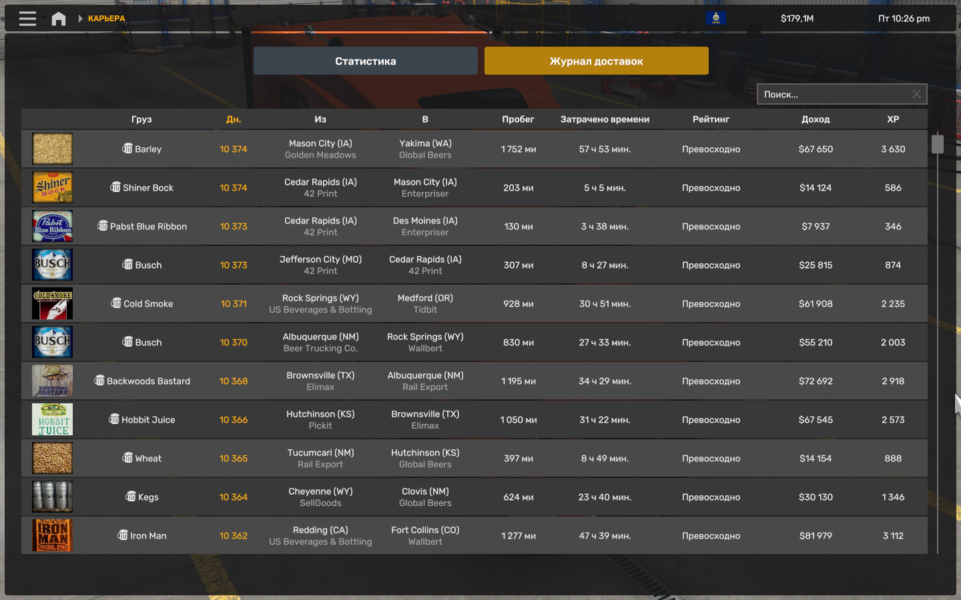Click the company logo badge

715,18
